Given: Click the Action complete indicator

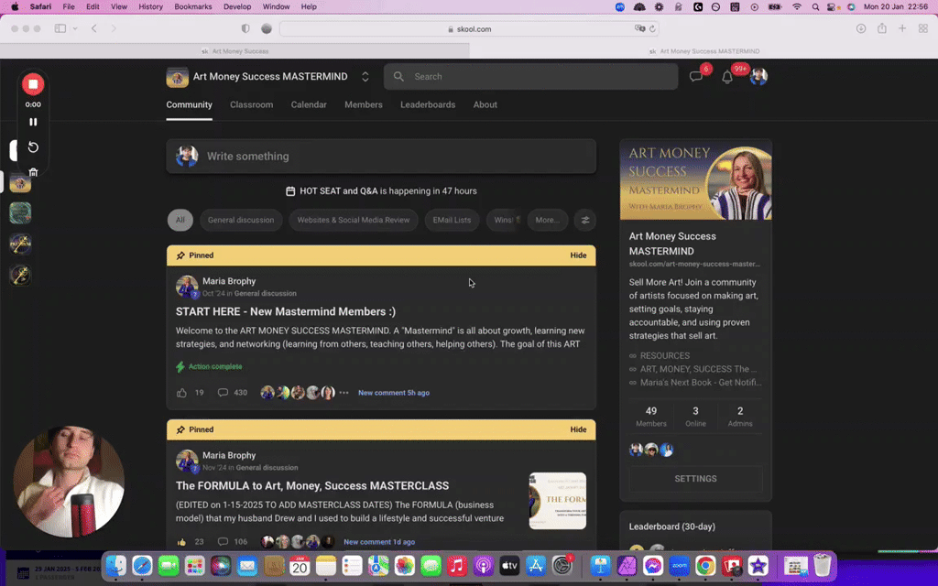Looking at the screenshot, I should pyautogui.click(x=209, y=366).
